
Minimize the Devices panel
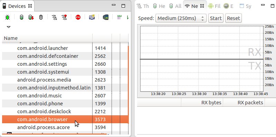tap(114, 5)
